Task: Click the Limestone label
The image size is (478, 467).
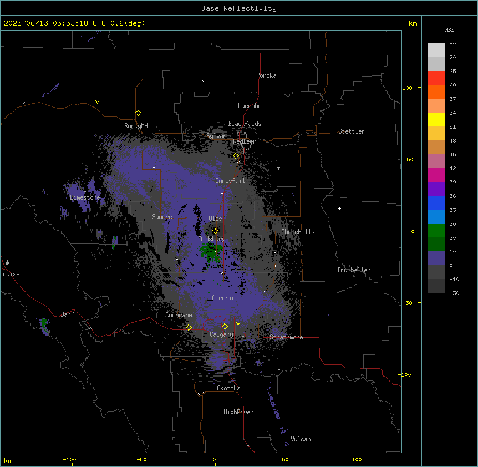Action: click(85, 197)
